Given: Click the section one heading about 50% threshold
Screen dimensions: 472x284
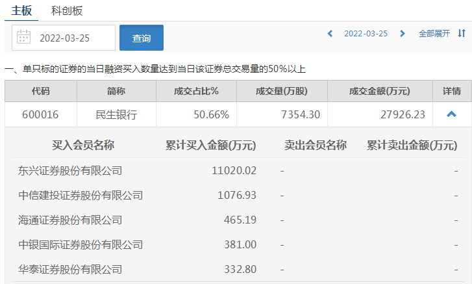Looking at the screenshot, I should (x=155, y=69).
